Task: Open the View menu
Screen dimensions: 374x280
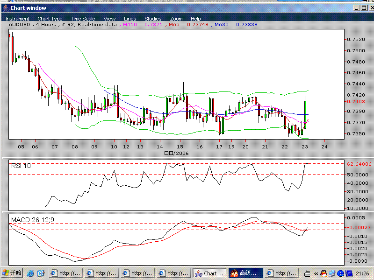Action: pyautogui.click(x=109, y=19)
